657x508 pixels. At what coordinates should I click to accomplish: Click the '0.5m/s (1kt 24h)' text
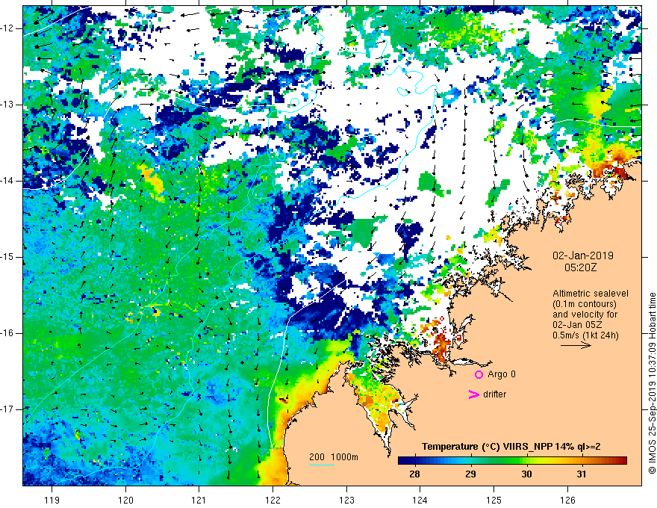click(586, 335)
